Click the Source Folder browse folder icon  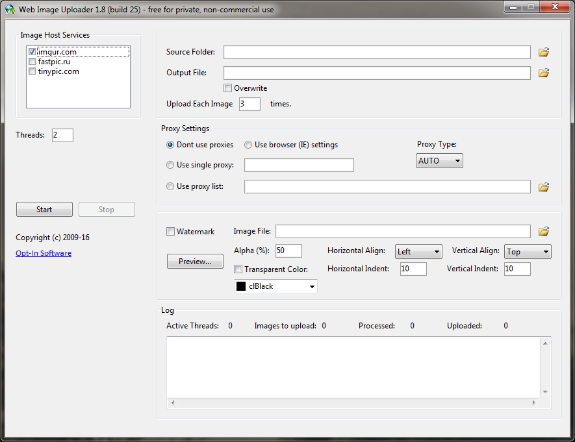544,52
